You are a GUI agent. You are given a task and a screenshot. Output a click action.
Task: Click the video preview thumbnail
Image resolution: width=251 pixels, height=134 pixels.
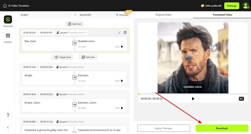point(193,58)
